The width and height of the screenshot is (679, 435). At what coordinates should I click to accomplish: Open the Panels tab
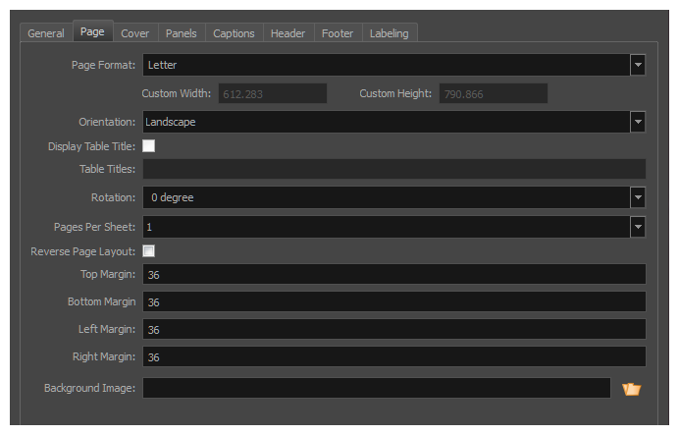[181, 33]
